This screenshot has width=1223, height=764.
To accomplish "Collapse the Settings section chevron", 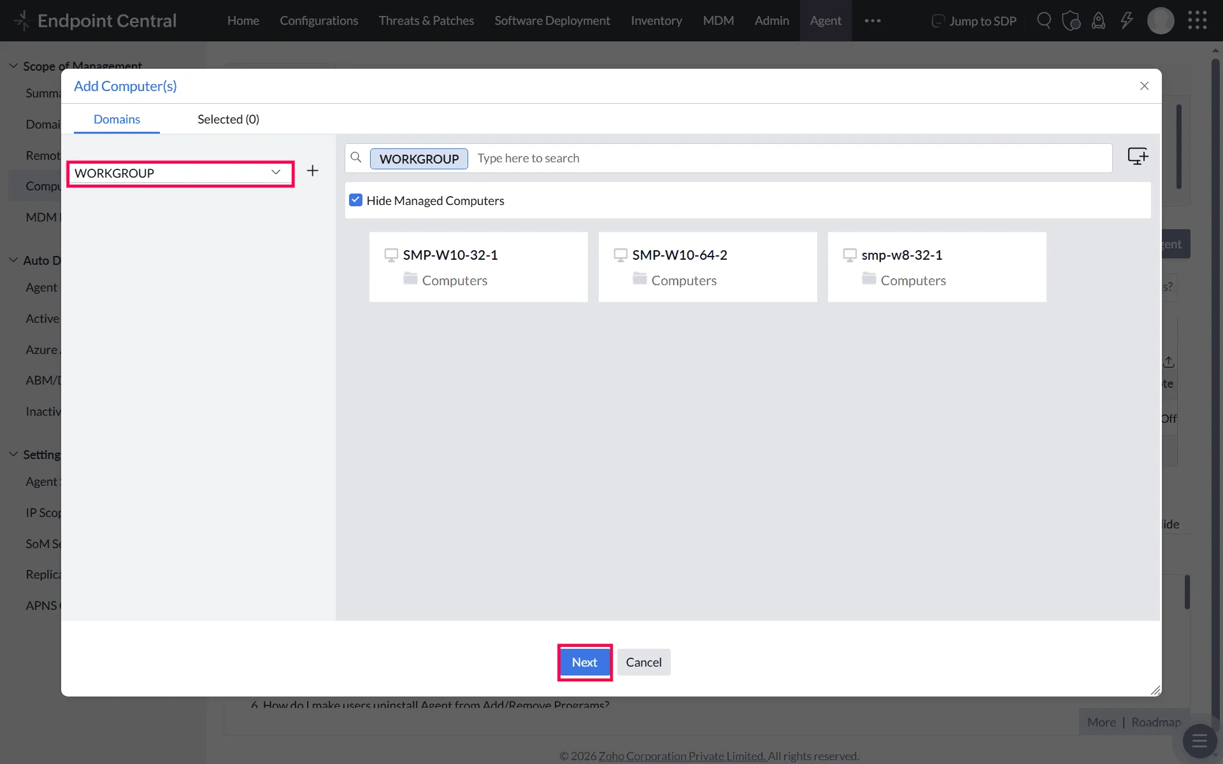I will [13, 454].
